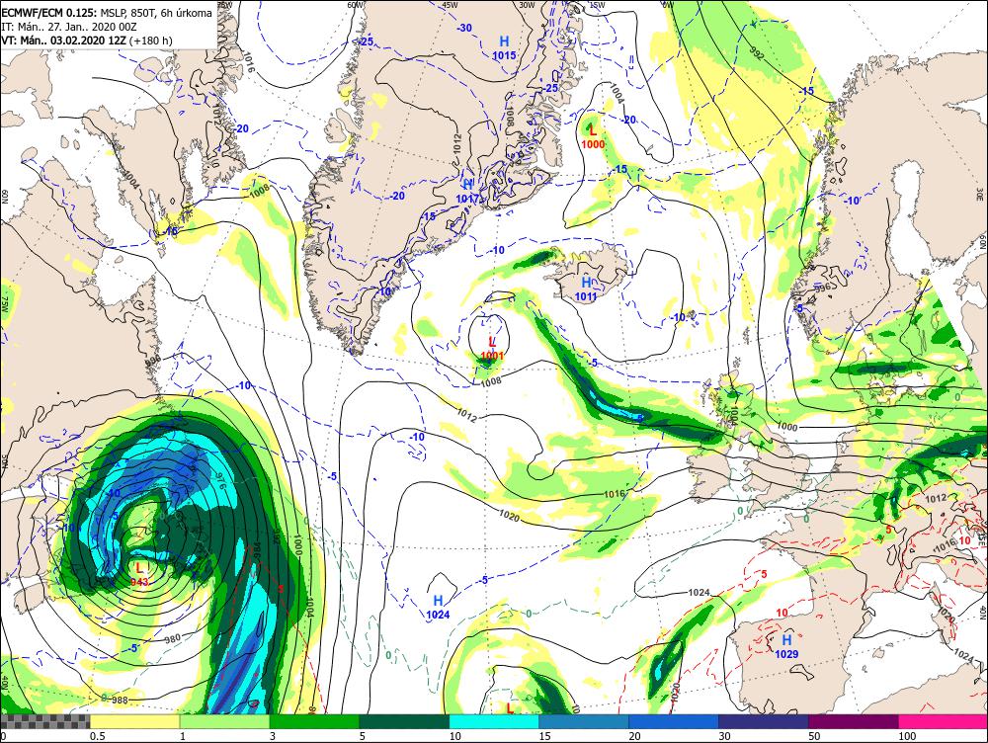Click the 45W longitude label
Image resolution: width=988 pixels, height=743 pixels.
coord(450,4)
